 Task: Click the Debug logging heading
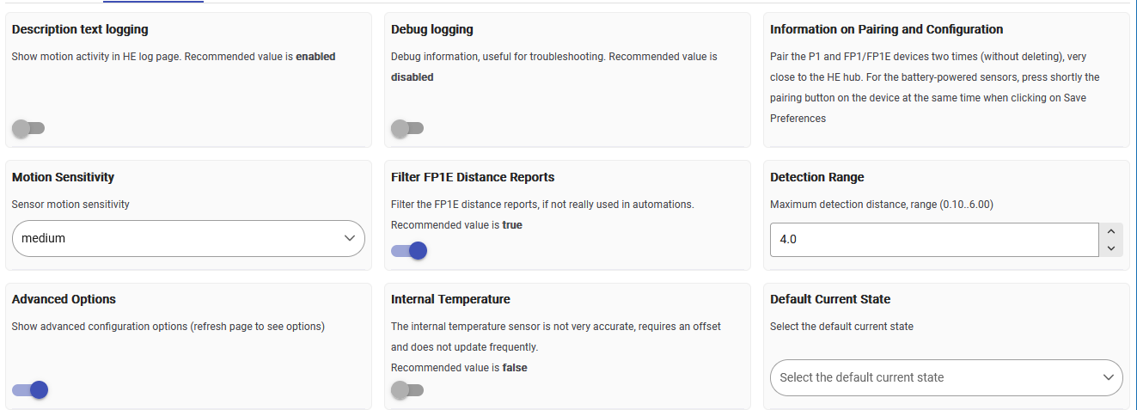tap(432, 29)
